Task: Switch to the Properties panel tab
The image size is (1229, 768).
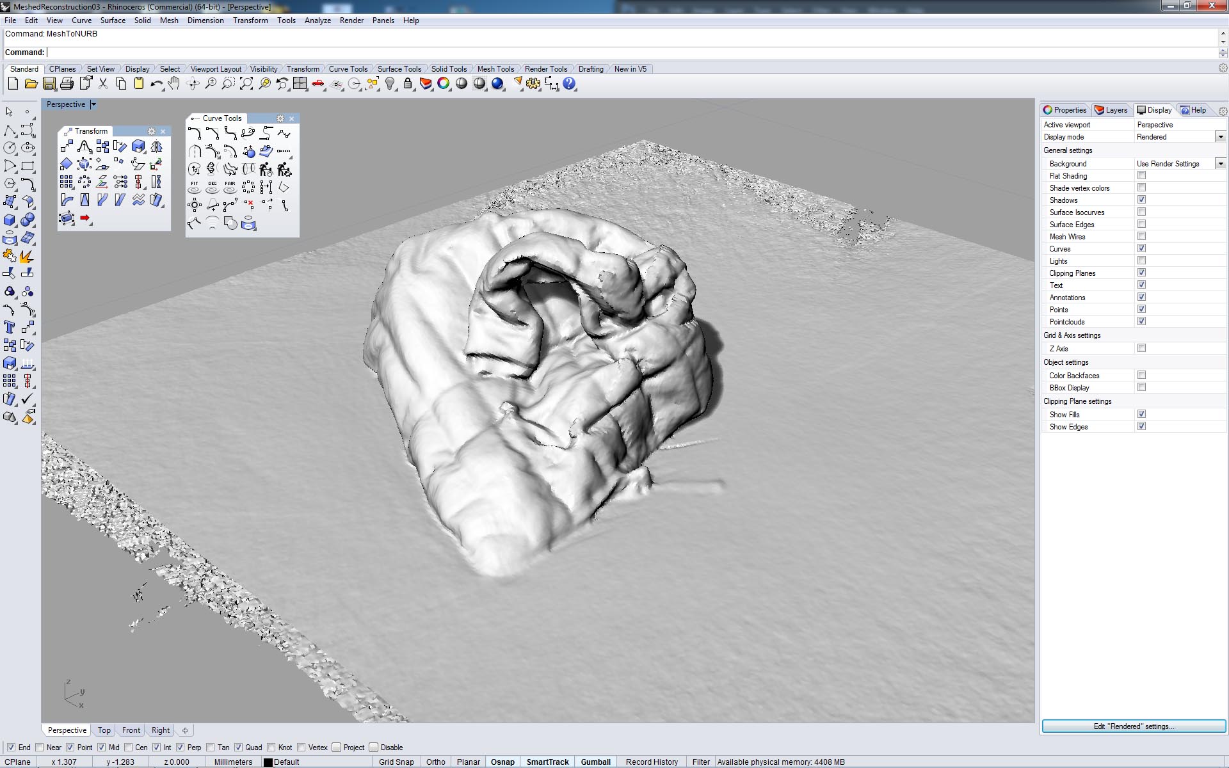Action: click(1065, 110)
